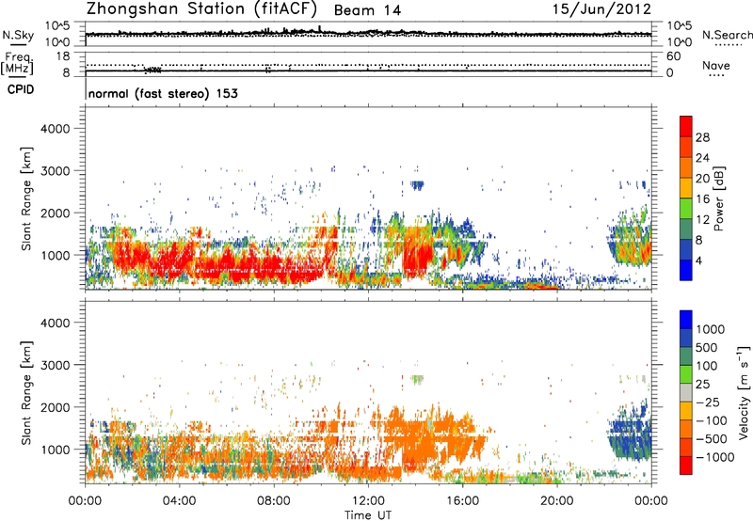Select the CPID label

(x=21, y=89)
